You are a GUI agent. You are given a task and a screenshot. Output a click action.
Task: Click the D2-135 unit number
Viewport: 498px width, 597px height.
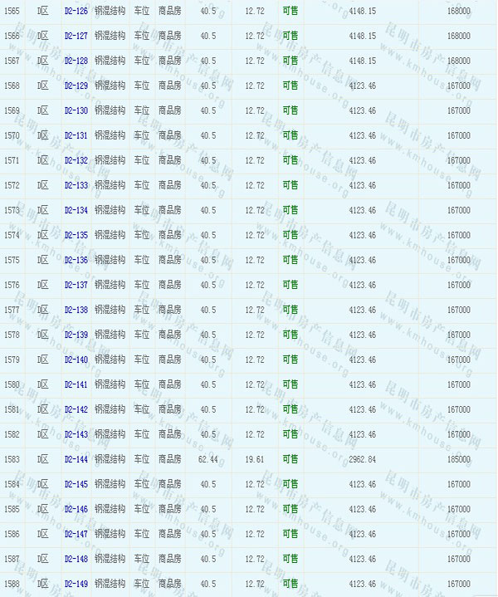pos(76,236)
